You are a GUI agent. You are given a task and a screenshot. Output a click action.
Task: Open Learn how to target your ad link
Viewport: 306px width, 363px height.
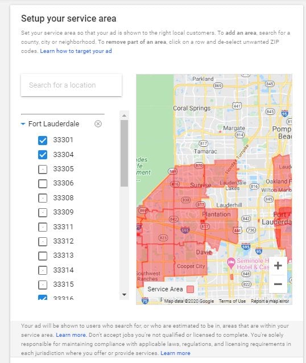point(76,51)
